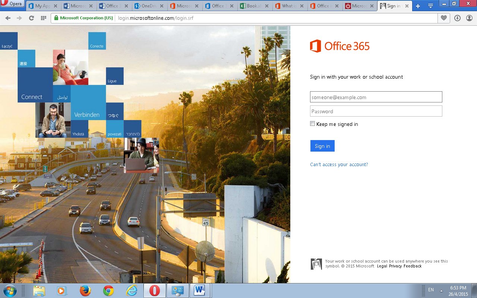Go back with the browser back arrow
Image resolution: width=477 pixels, height=298 pixels.
click(8, 18)
